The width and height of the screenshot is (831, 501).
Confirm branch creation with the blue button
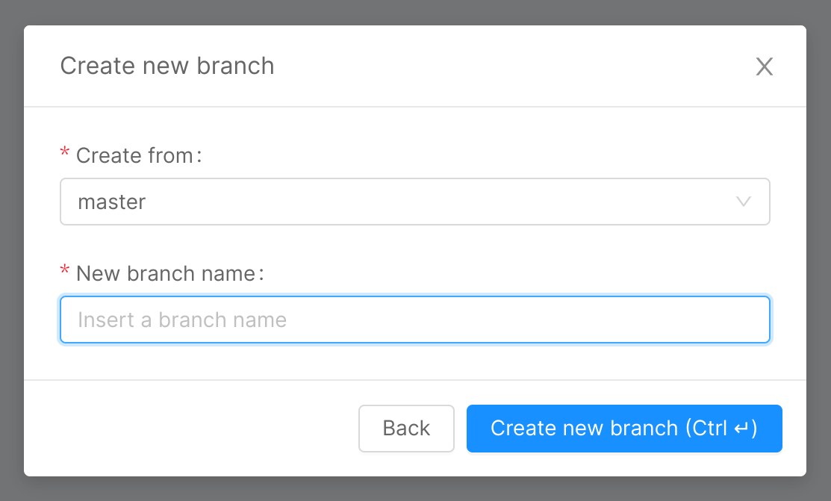[623, 429]
